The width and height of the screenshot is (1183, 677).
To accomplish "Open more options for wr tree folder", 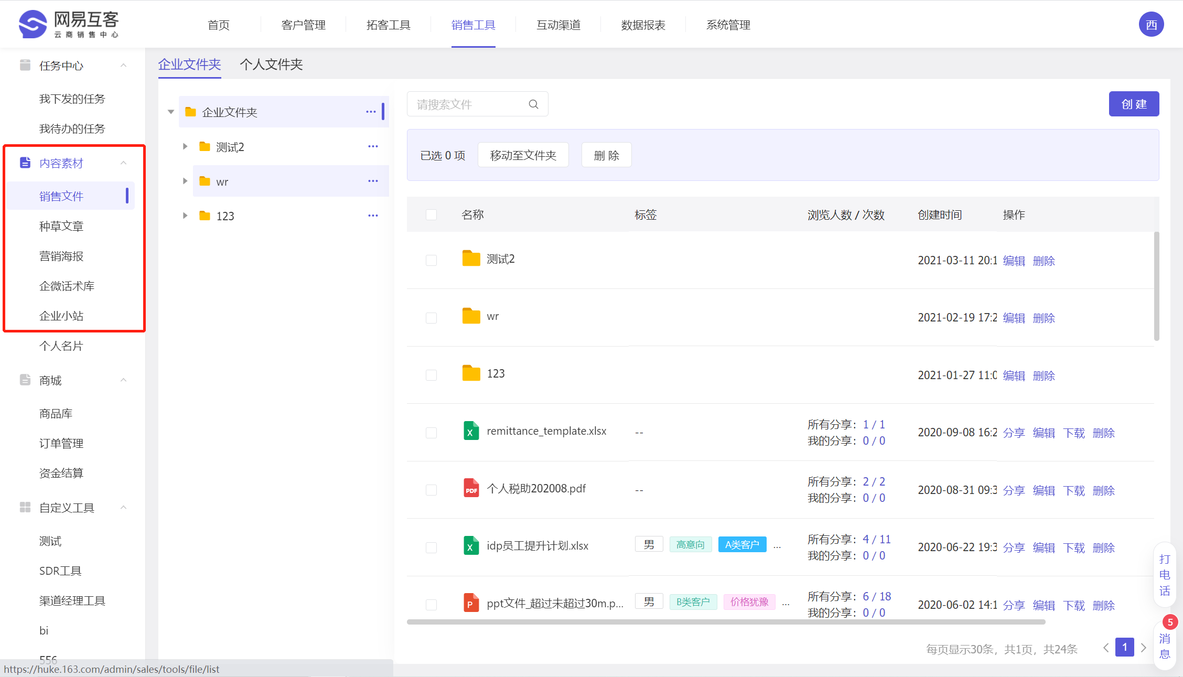I will [x=373, y=181].
